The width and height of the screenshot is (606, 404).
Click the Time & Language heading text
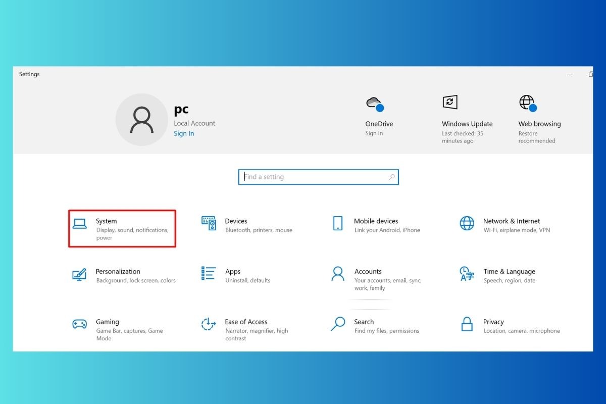pos(509,271)
